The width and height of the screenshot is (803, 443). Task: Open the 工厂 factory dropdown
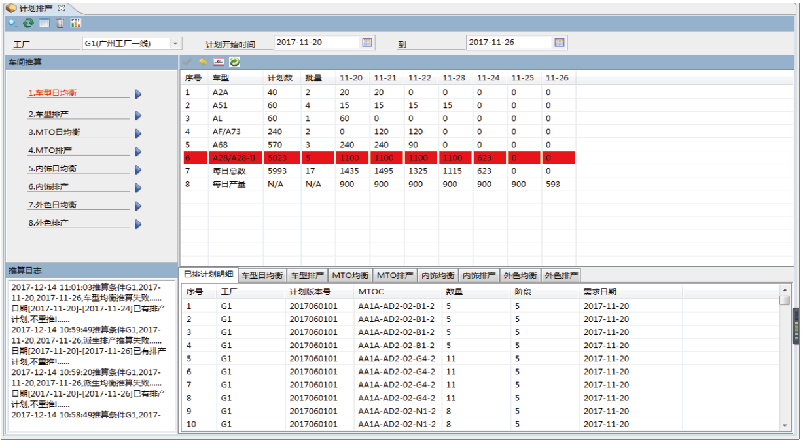(x=175, y=44)
